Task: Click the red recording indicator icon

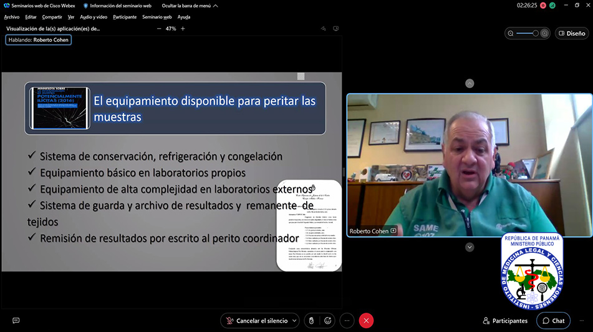Action: [543, 5]
